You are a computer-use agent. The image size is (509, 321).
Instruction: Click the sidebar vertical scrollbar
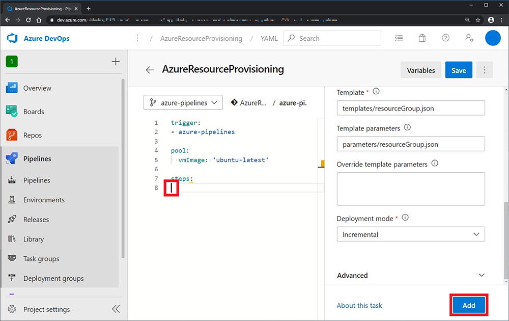coord(123,168)
